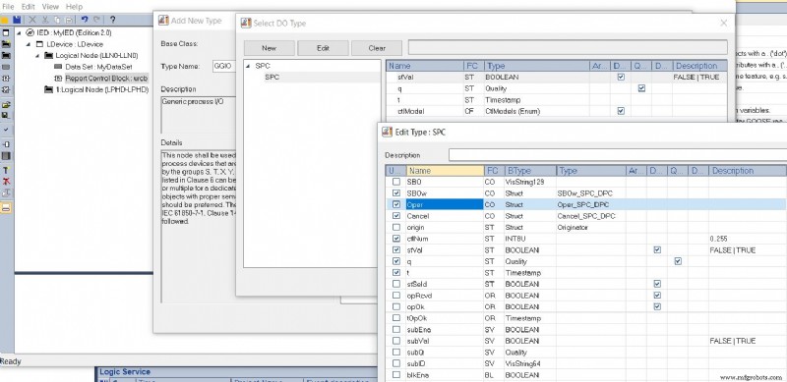This screenshot has width=787, height=382.
Task: Click the ctlModel row in Select DO Type
Action: tap(556, 111)
